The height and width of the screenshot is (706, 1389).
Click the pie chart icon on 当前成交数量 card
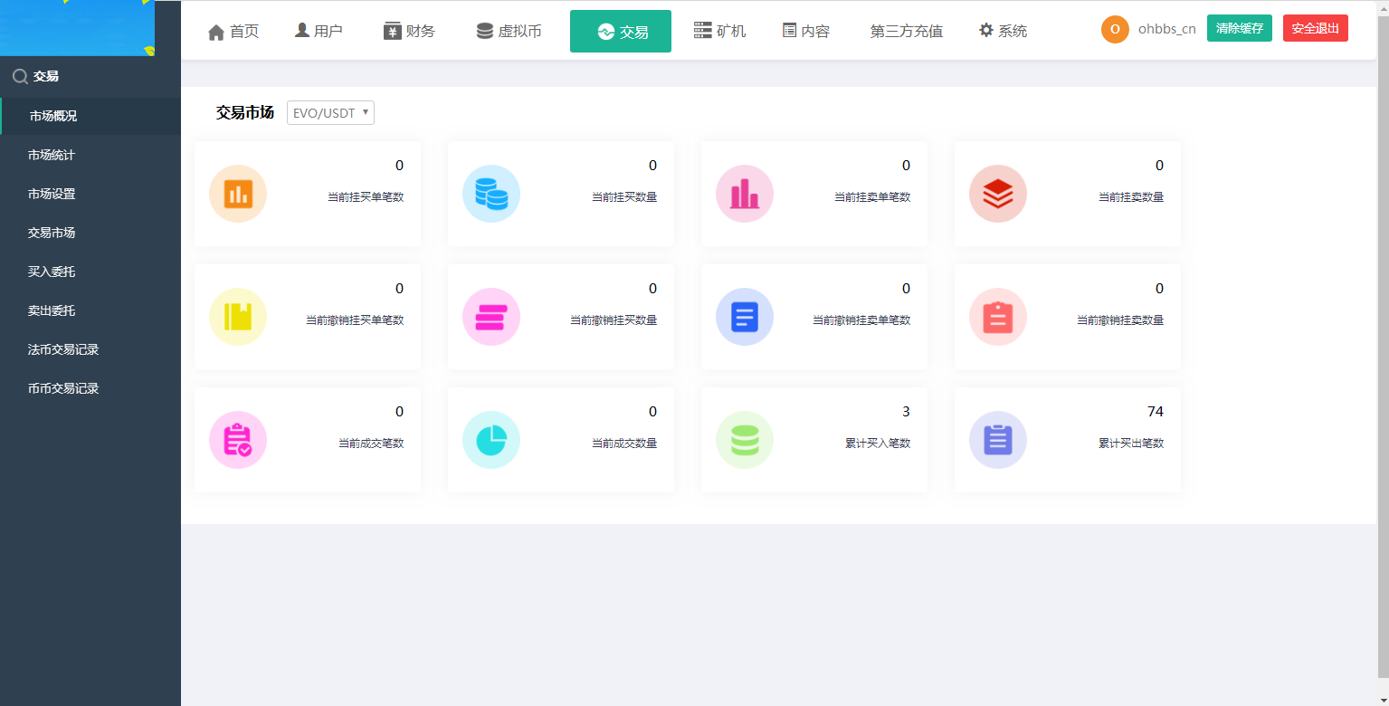point(490,439)
